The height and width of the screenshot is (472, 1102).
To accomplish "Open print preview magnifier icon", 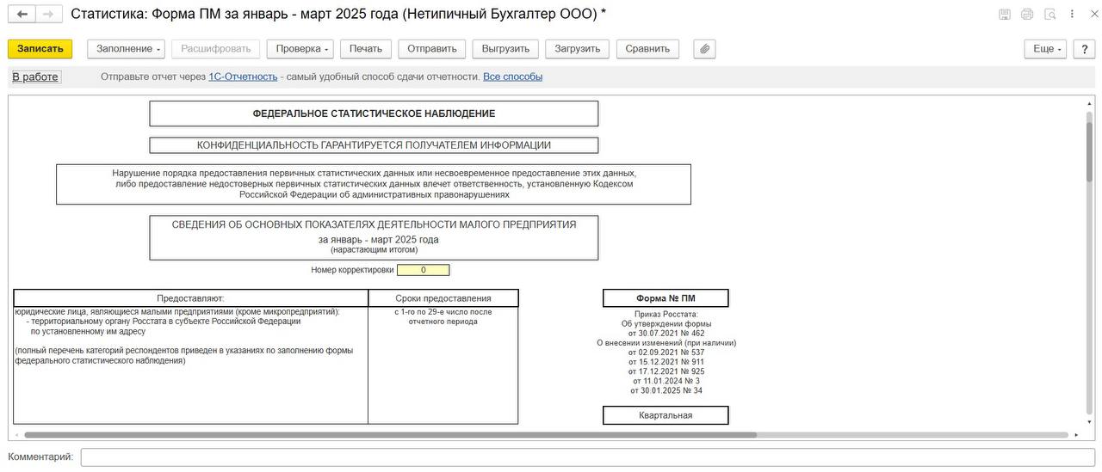I will click(1049, 14).
